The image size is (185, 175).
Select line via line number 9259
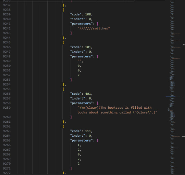click(x=7, y=108)
